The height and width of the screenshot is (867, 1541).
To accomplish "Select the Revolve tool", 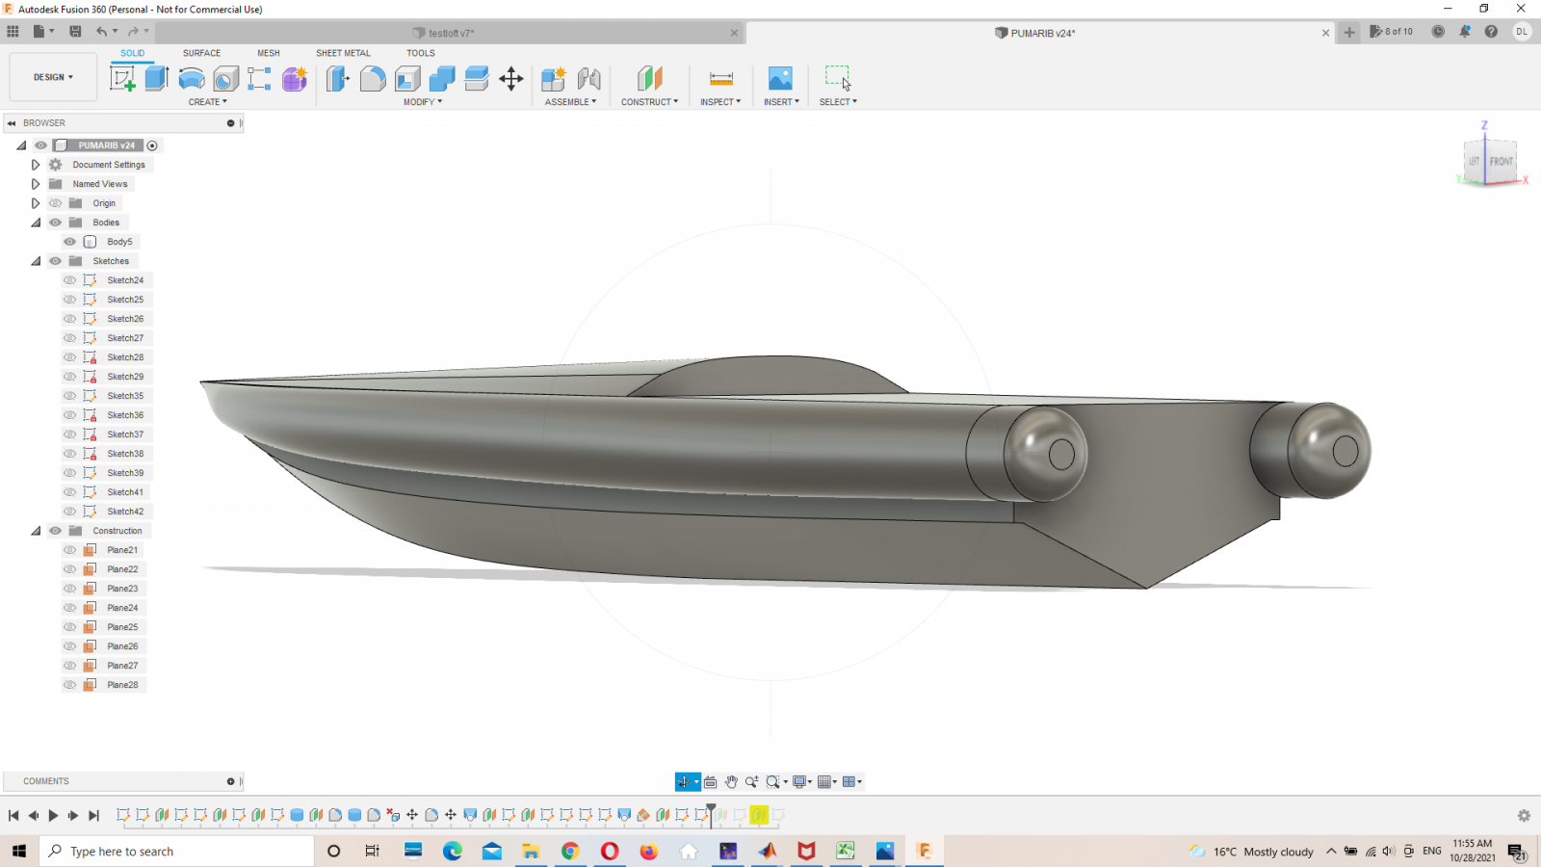I will [x=192, y=78].
